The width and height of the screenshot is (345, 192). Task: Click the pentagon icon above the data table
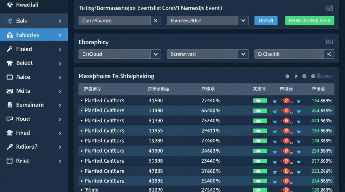tap(287, 76)
